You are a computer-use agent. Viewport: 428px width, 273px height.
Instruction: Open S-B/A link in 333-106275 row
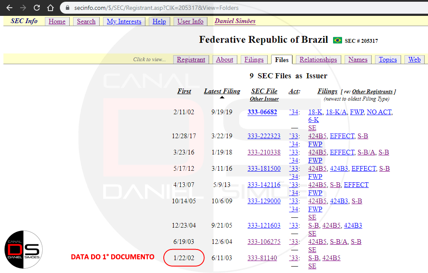(x=339, y=242)
